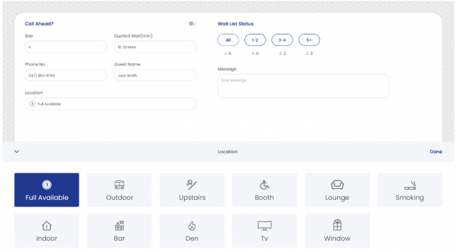The height and width of the screenshot is (252, 456).
Task: Pick the Booth accessibility tile
Action: (265, 190)
